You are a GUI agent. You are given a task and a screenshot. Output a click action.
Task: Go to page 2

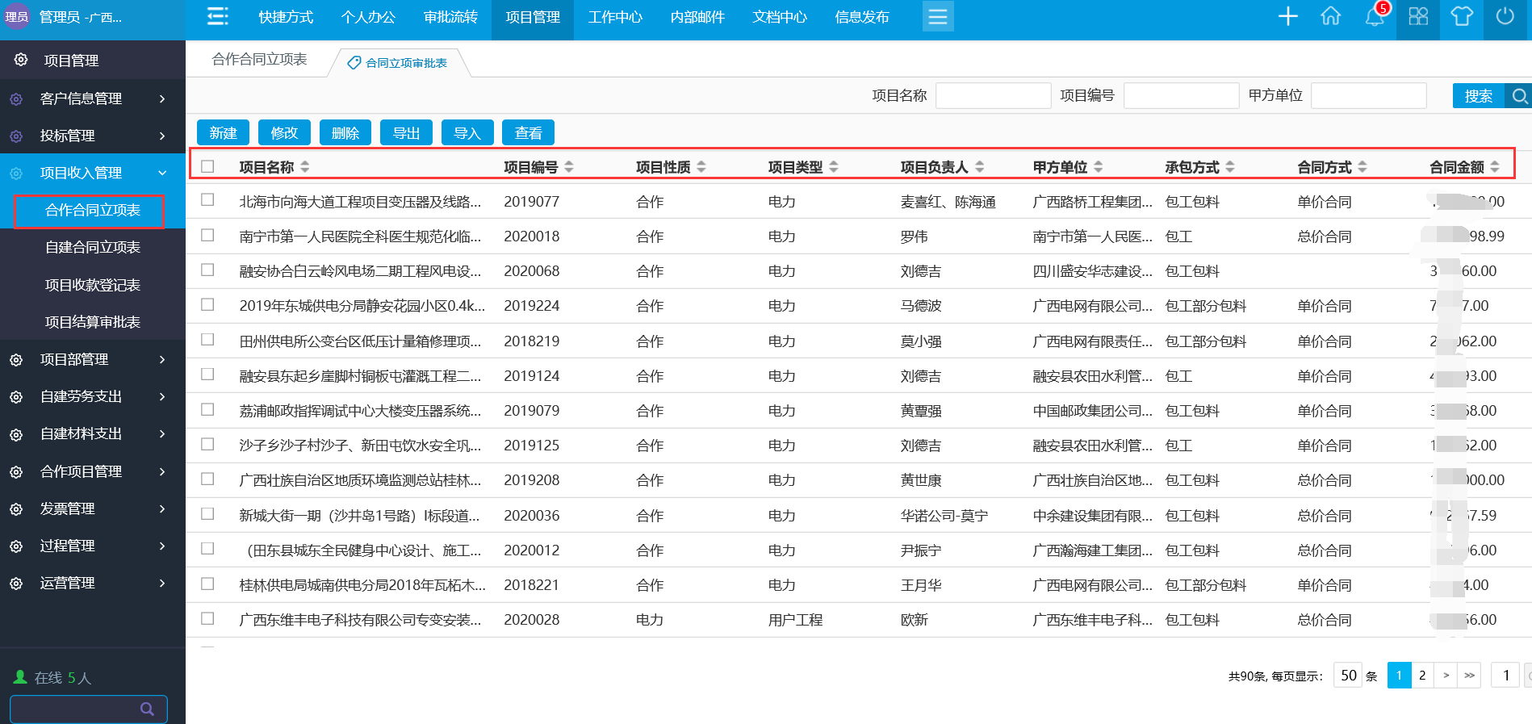1422,676
